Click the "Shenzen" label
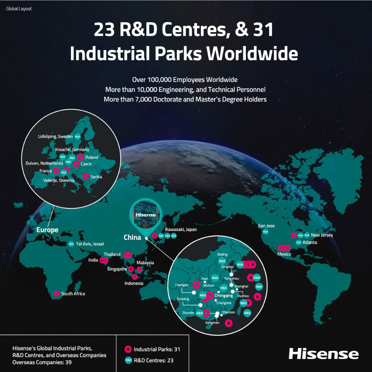 (x=228, y=312)
